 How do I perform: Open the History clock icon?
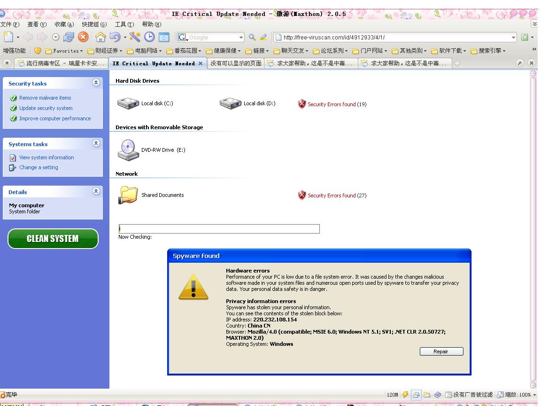coord(149,37)
